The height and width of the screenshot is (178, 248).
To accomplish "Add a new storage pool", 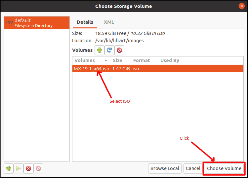I will pos(9,168).
